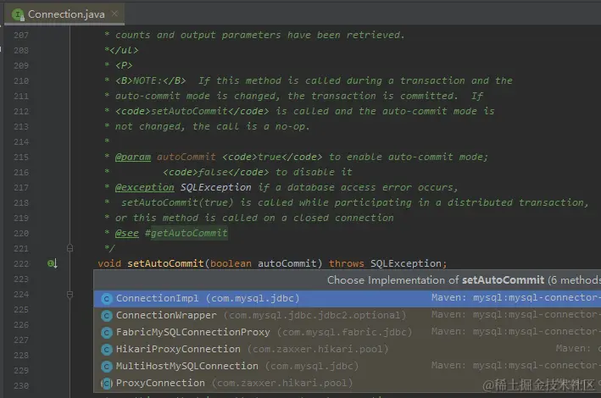Open the #getAutoCommit Javadoc reference link
Viewport: 601px width, 398px height.
click(x=186, y=233)
